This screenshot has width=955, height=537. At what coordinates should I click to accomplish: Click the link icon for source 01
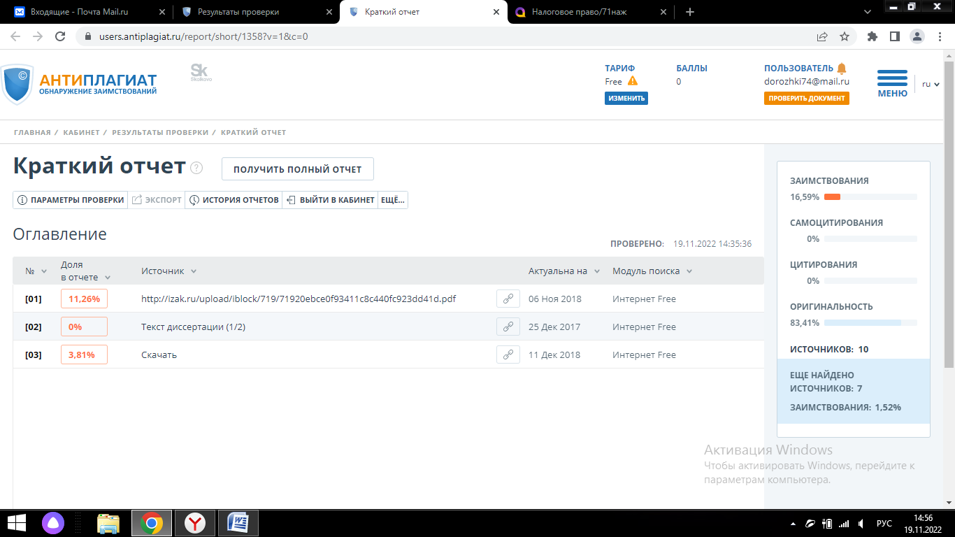[508, 299]
